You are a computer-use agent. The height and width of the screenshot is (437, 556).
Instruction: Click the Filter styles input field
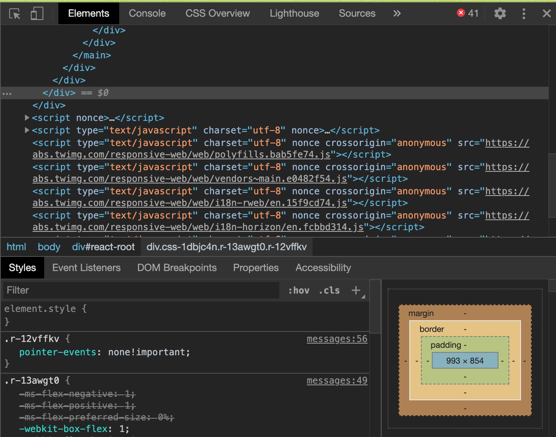(141, 290)
